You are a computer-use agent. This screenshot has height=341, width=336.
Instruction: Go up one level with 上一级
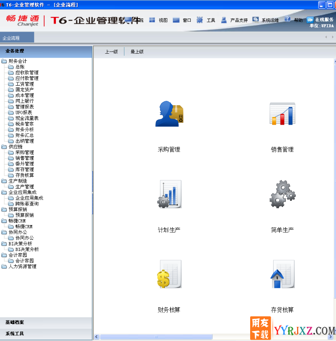point(111,52)
